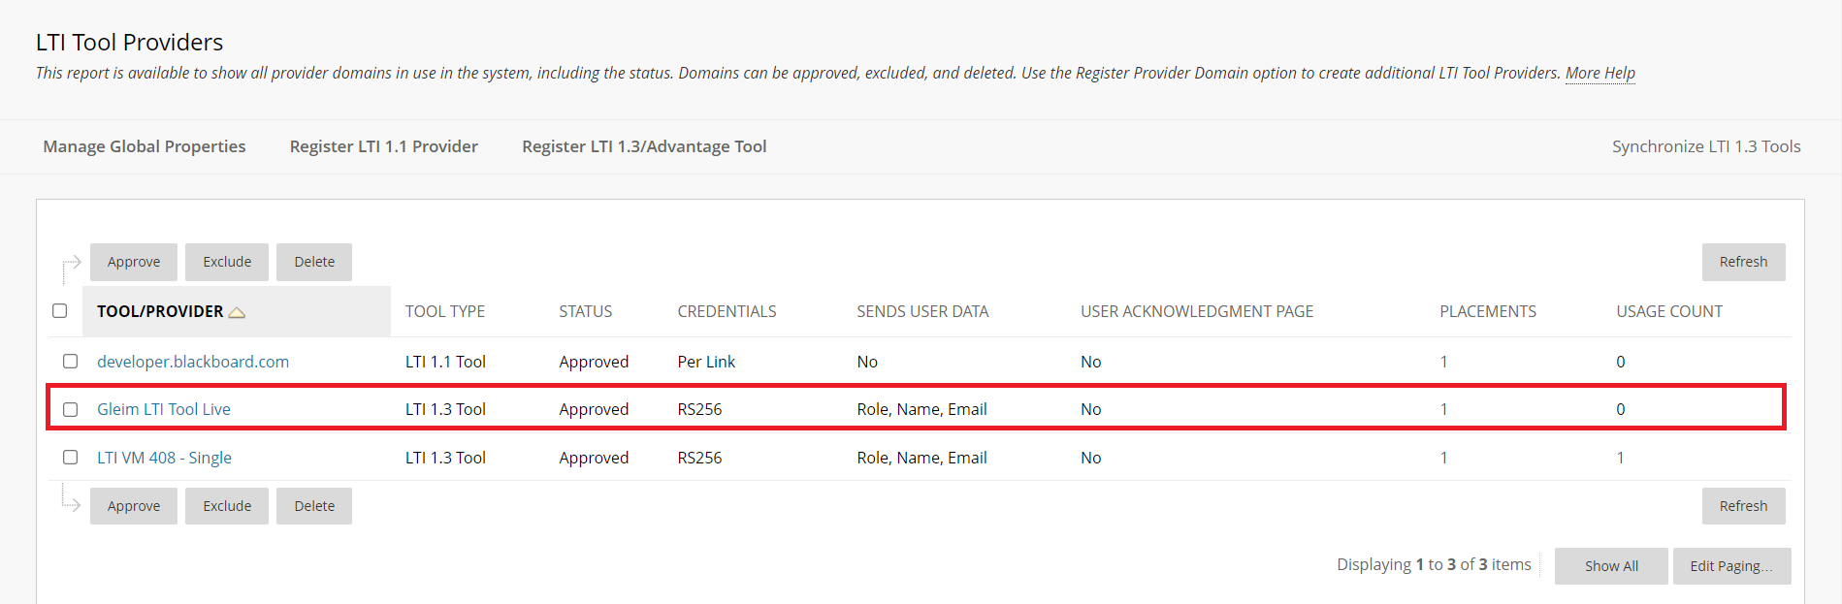
Task: Click the STATUS column header
Action: (x=586, y=311)
